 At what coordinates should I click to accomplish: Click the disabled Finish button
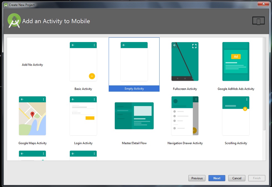coord(257,178)
